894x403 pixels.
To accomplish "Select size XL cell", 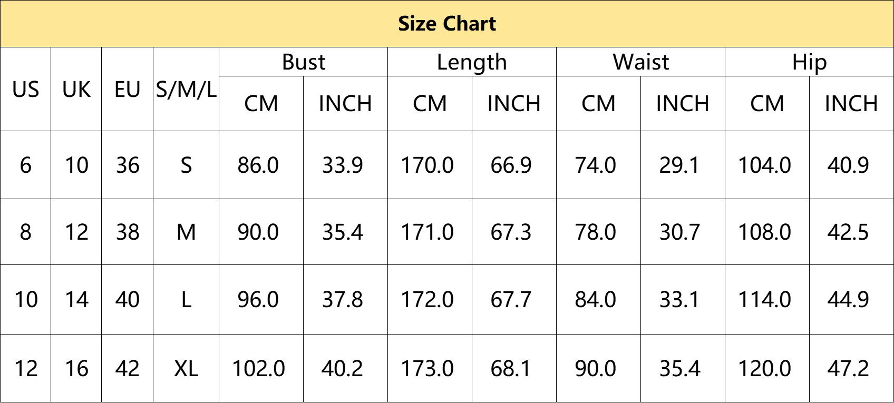I will (186, 368).
